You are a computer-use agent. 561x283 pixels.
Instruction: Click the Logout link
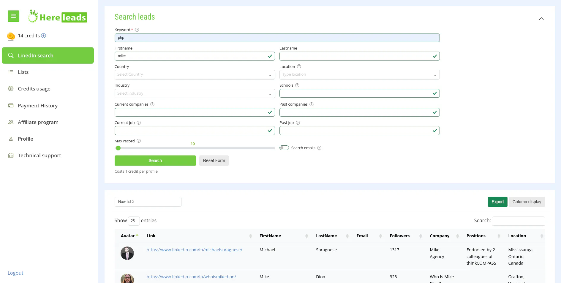point(15,273)
